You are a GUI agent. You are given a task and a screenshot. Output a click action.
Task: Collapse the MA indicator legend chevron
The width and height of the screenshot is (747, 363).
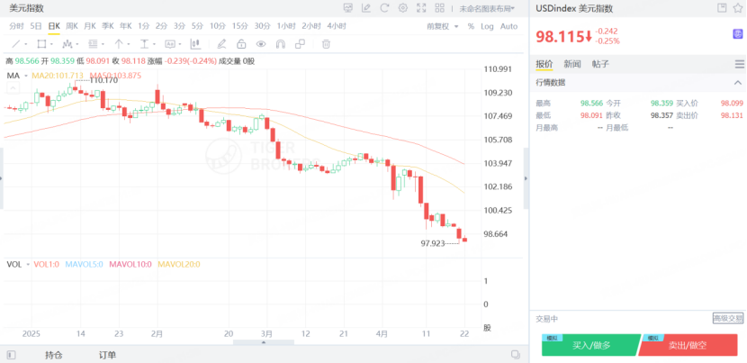(x=13, y=87)
